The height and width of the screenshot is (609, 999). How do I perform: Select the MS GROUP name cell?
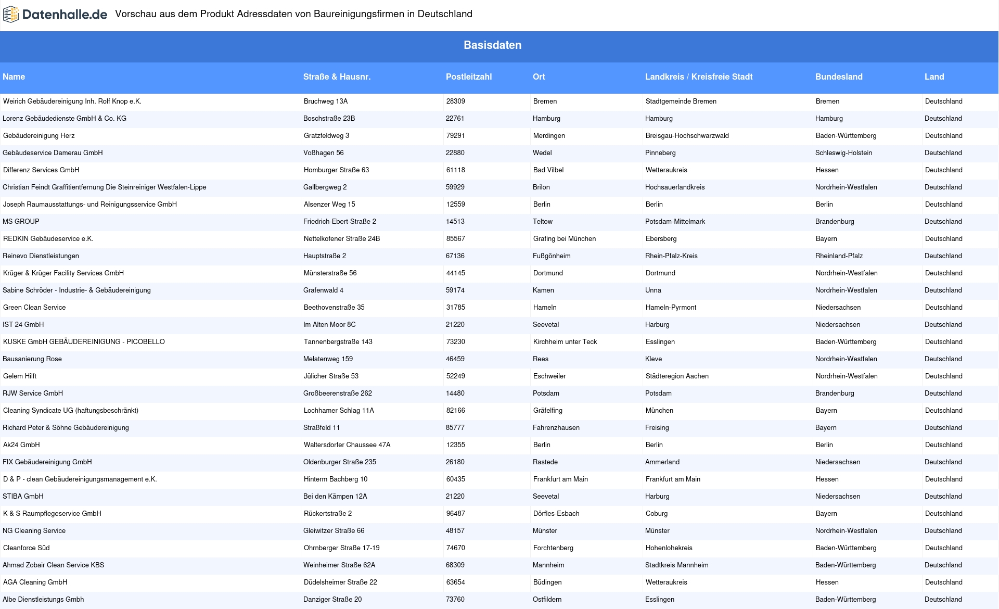pyautogui.click(x=21, y=222)
